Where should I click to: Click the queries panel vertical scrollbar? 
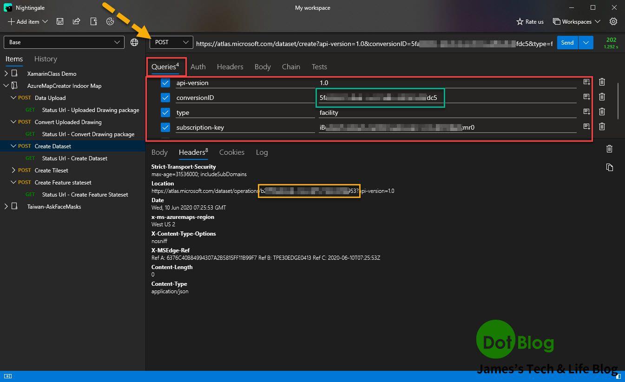[x=618, y=100]
